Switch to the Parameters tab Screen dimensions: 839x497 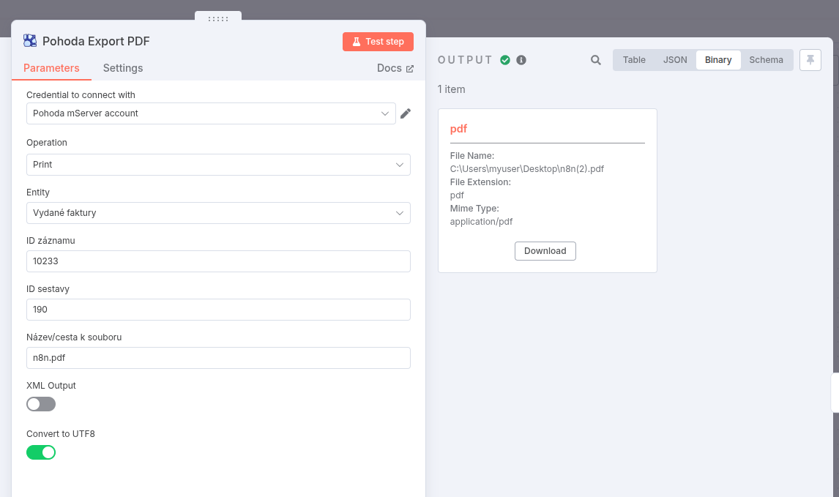point(51,68)
